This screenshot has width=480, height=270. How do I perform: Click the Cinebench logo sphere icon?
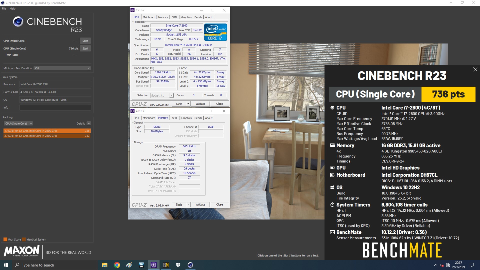pos(18,22)
